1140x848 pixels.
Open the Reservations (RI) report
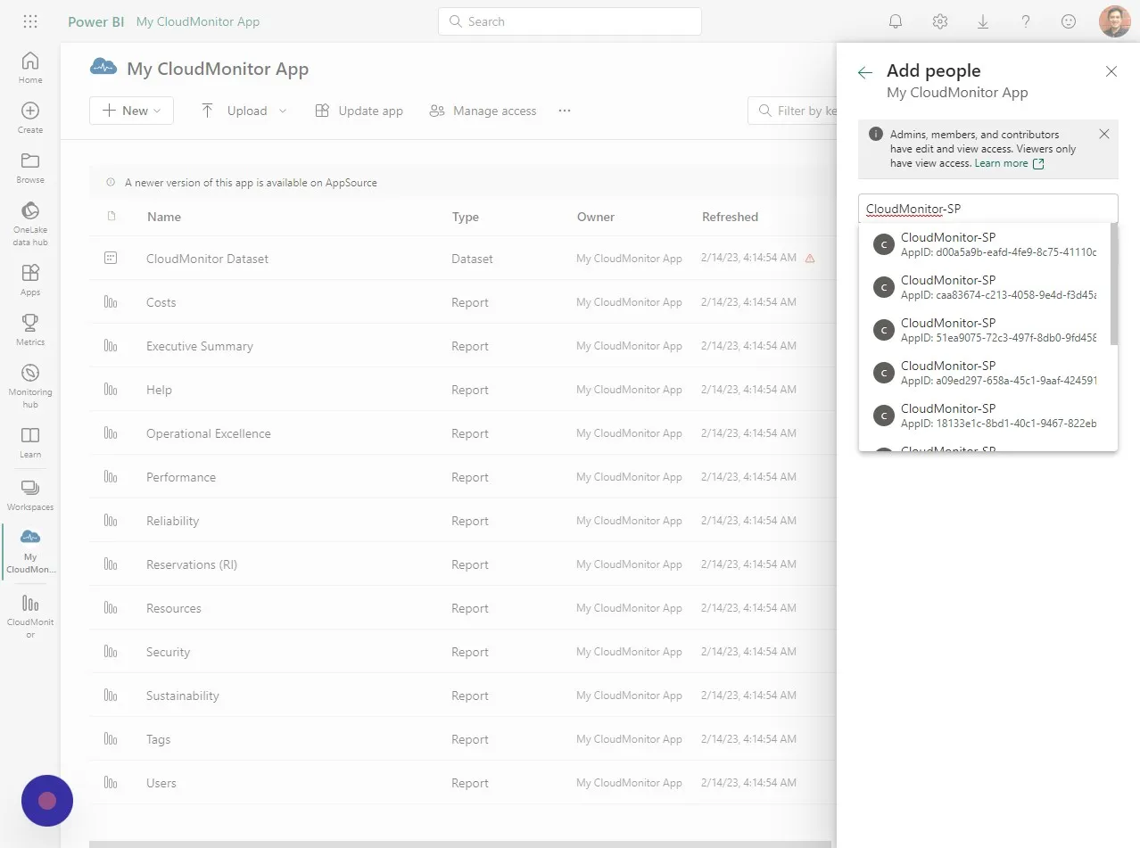192,564
